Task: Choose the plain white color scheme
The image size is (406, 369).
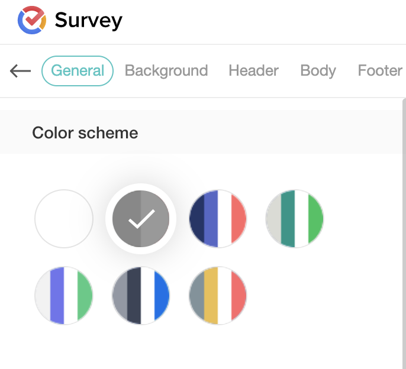Action: (64, 219)
